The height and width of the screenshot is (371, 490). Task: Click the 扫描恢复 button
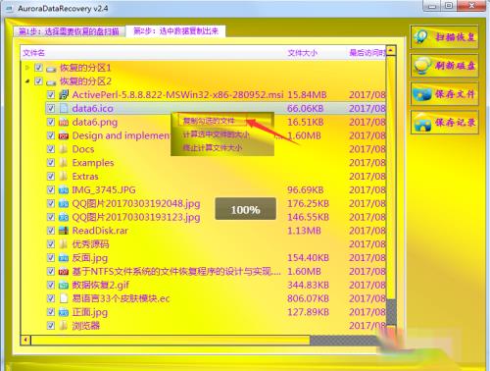coord(445,36)
